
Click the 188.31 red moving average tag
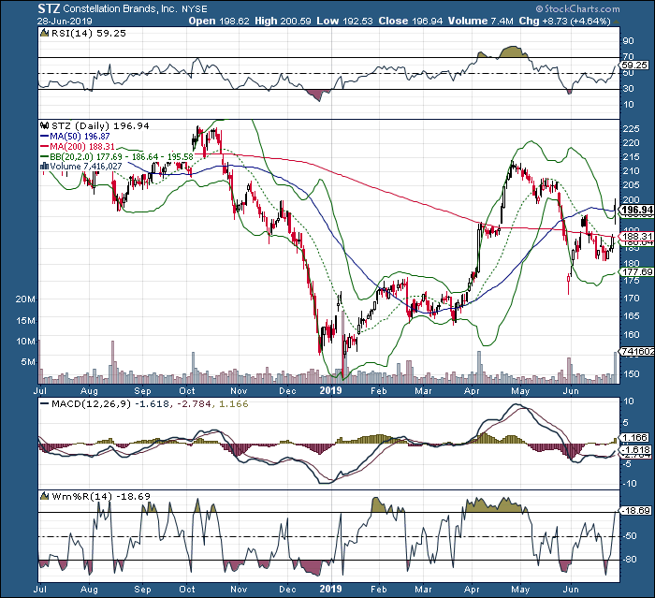pyautogui.click(x=637, y=237)
